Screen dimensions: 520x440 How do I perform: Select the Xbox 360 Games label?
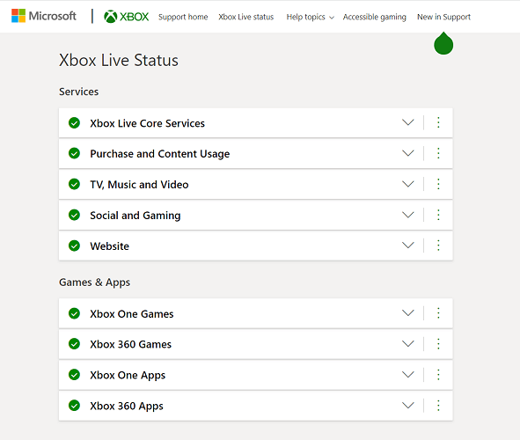131,344
